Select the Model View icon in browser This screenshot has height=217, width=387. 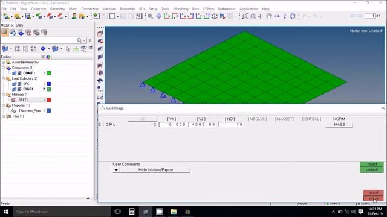pyautogui.click(x=4, y=32)
